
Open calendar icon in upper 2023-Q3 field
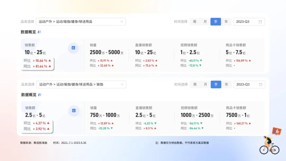pos(260,22)
